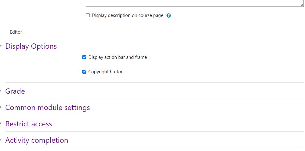The image size is (305, 151).
Task: Expand Restrict access section arrow
Action: (x=1, y=123)
